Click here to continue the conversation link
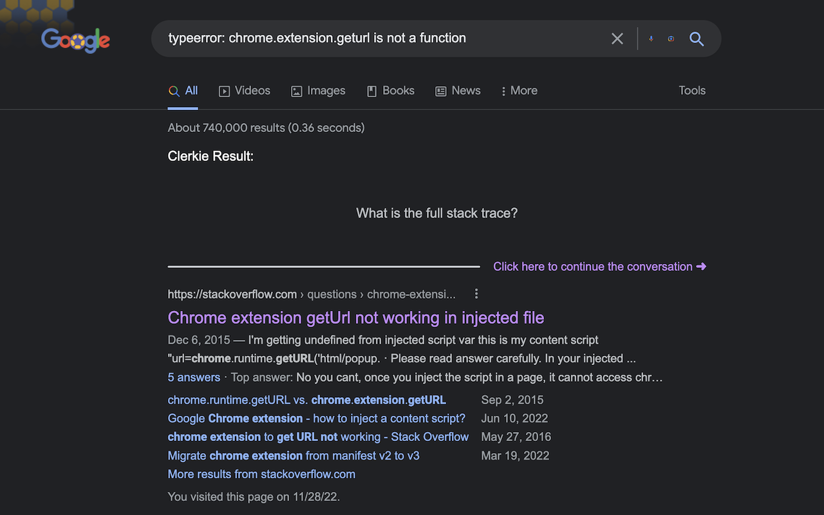This screenshot has height=515, width=824. click(600, 267)
